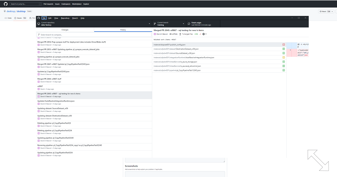Select commit Updated pl_CopyPipelineTest12345.json
Image resolution: width=337 pixels, height=177 pixels.
click(x=94, y=73)
